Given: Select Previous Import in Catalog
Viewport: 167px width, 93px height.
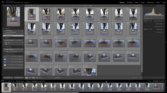Looking at the screenshot, I should pyautogui.click(x=13, y=36).
